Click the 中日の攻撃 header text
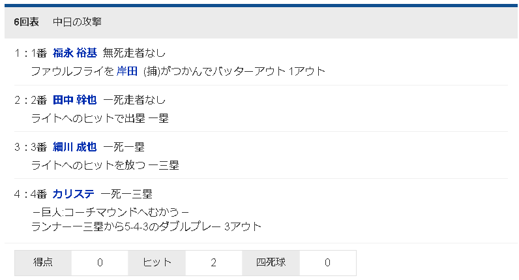The height and width of the screenshot is (280, 519). [x=77, y=22]
